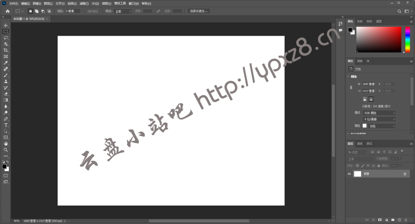The width and height of the screenshot is (415, 224).
Task: Select the Spot Healing Brush tool
Action: pyautogui.click(x=6, y=69)
